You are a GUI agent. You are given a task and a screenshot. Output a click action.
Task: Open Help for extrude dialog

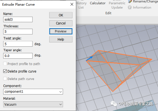coord(61,39)
